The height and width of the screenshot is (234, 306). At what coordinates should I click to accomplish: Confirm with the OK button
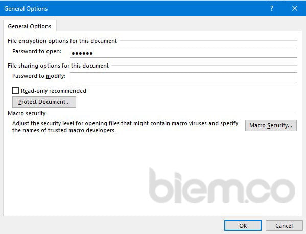click(x=243, y=226)
